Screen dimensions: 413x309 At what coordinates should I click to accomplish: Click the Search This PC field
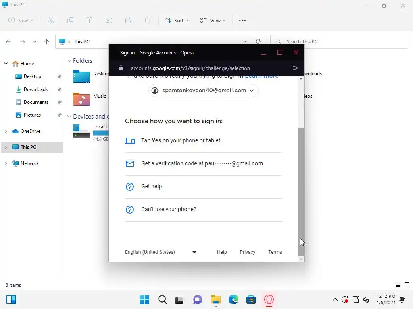pos(339,42)
